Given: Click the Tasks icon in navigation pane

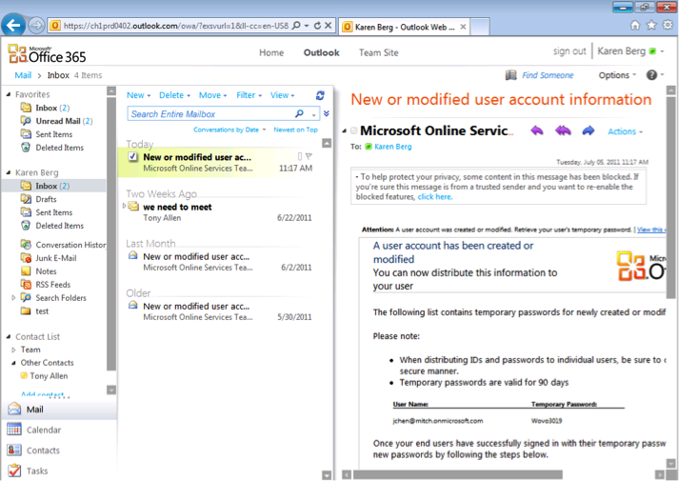Looking at the screenshot, I should (14, 471).
